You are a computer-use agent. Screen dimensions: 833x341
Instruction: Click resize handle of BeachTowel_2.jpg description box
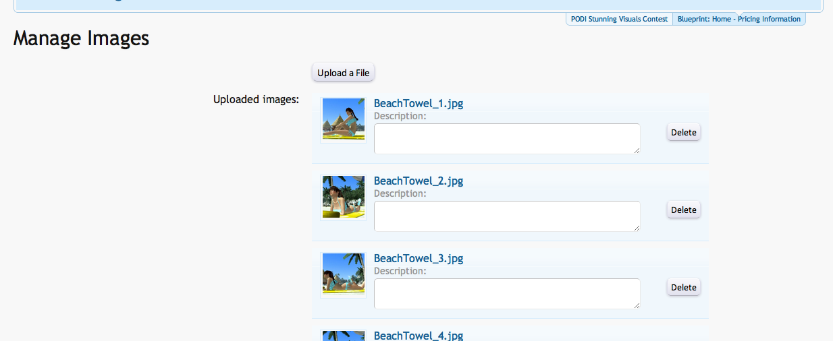coord(637,228)
